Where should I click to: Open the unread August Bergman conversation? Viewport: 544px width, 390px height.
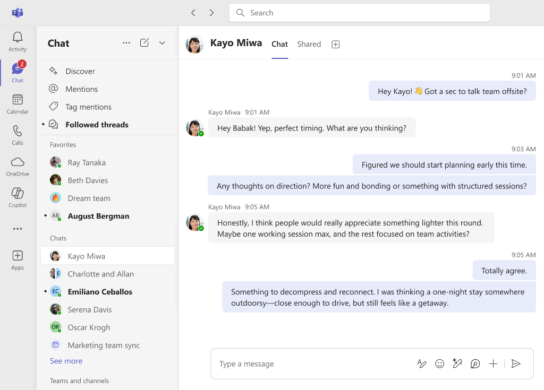98,216
